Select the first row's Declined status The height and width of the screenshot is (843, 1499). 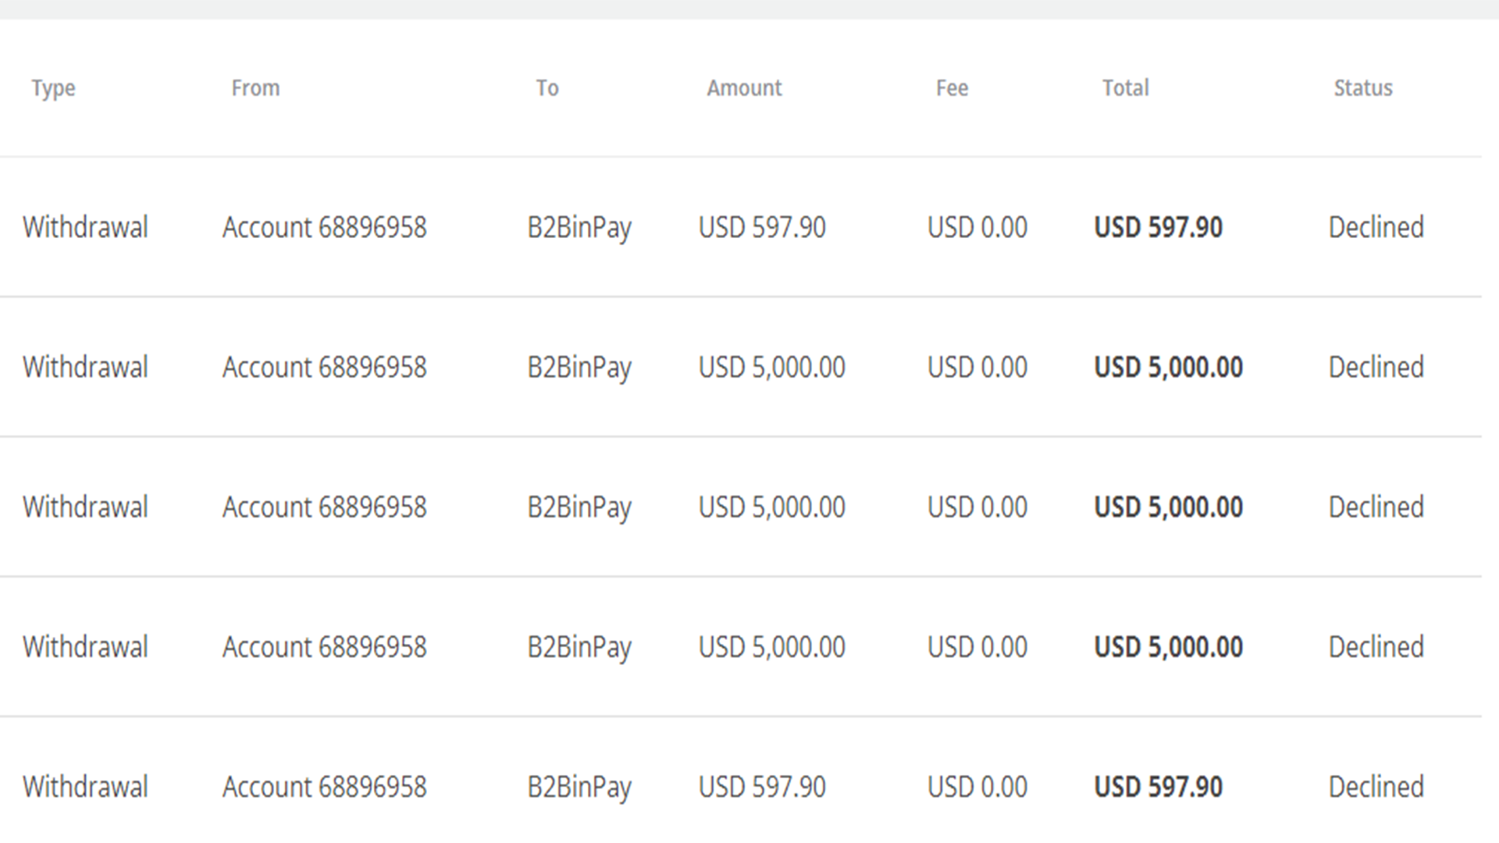point(1376,227)
